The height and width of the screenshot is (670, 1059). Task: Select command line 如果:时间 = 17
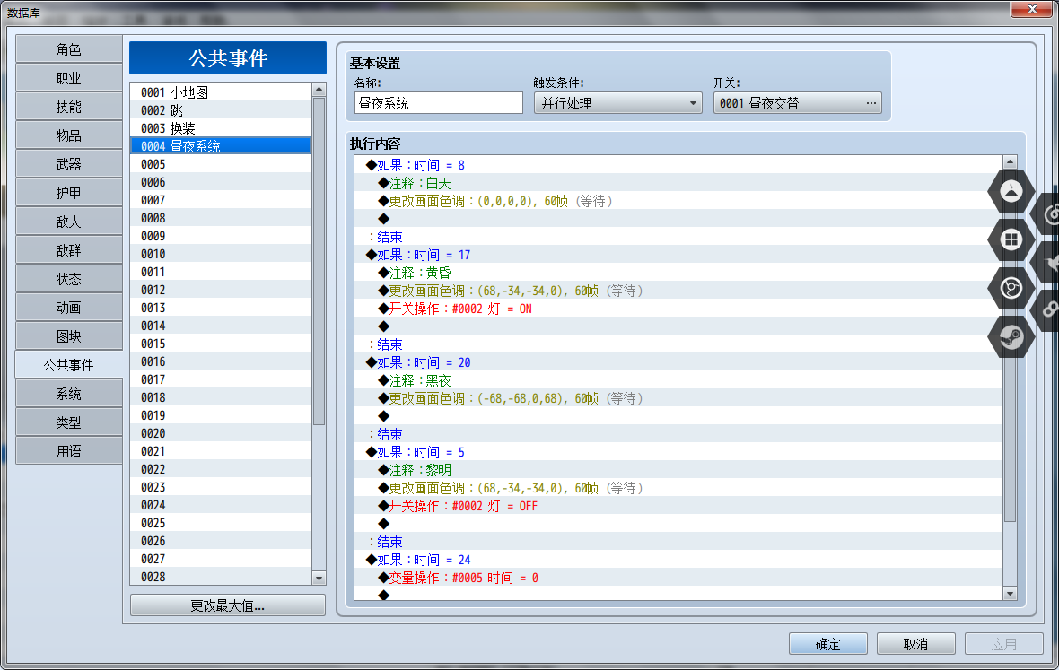click(x=678, y=255)
